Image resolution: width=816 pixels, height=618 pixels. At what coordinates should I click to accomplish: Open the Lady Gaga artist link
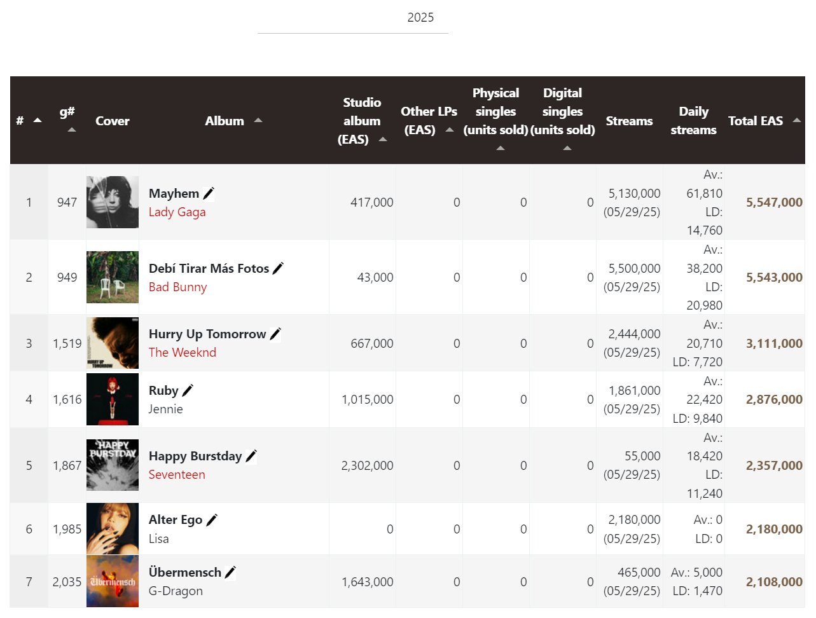[177, 212]
